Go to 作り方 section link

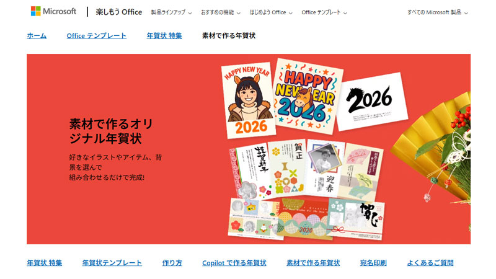tap(172, 263)
